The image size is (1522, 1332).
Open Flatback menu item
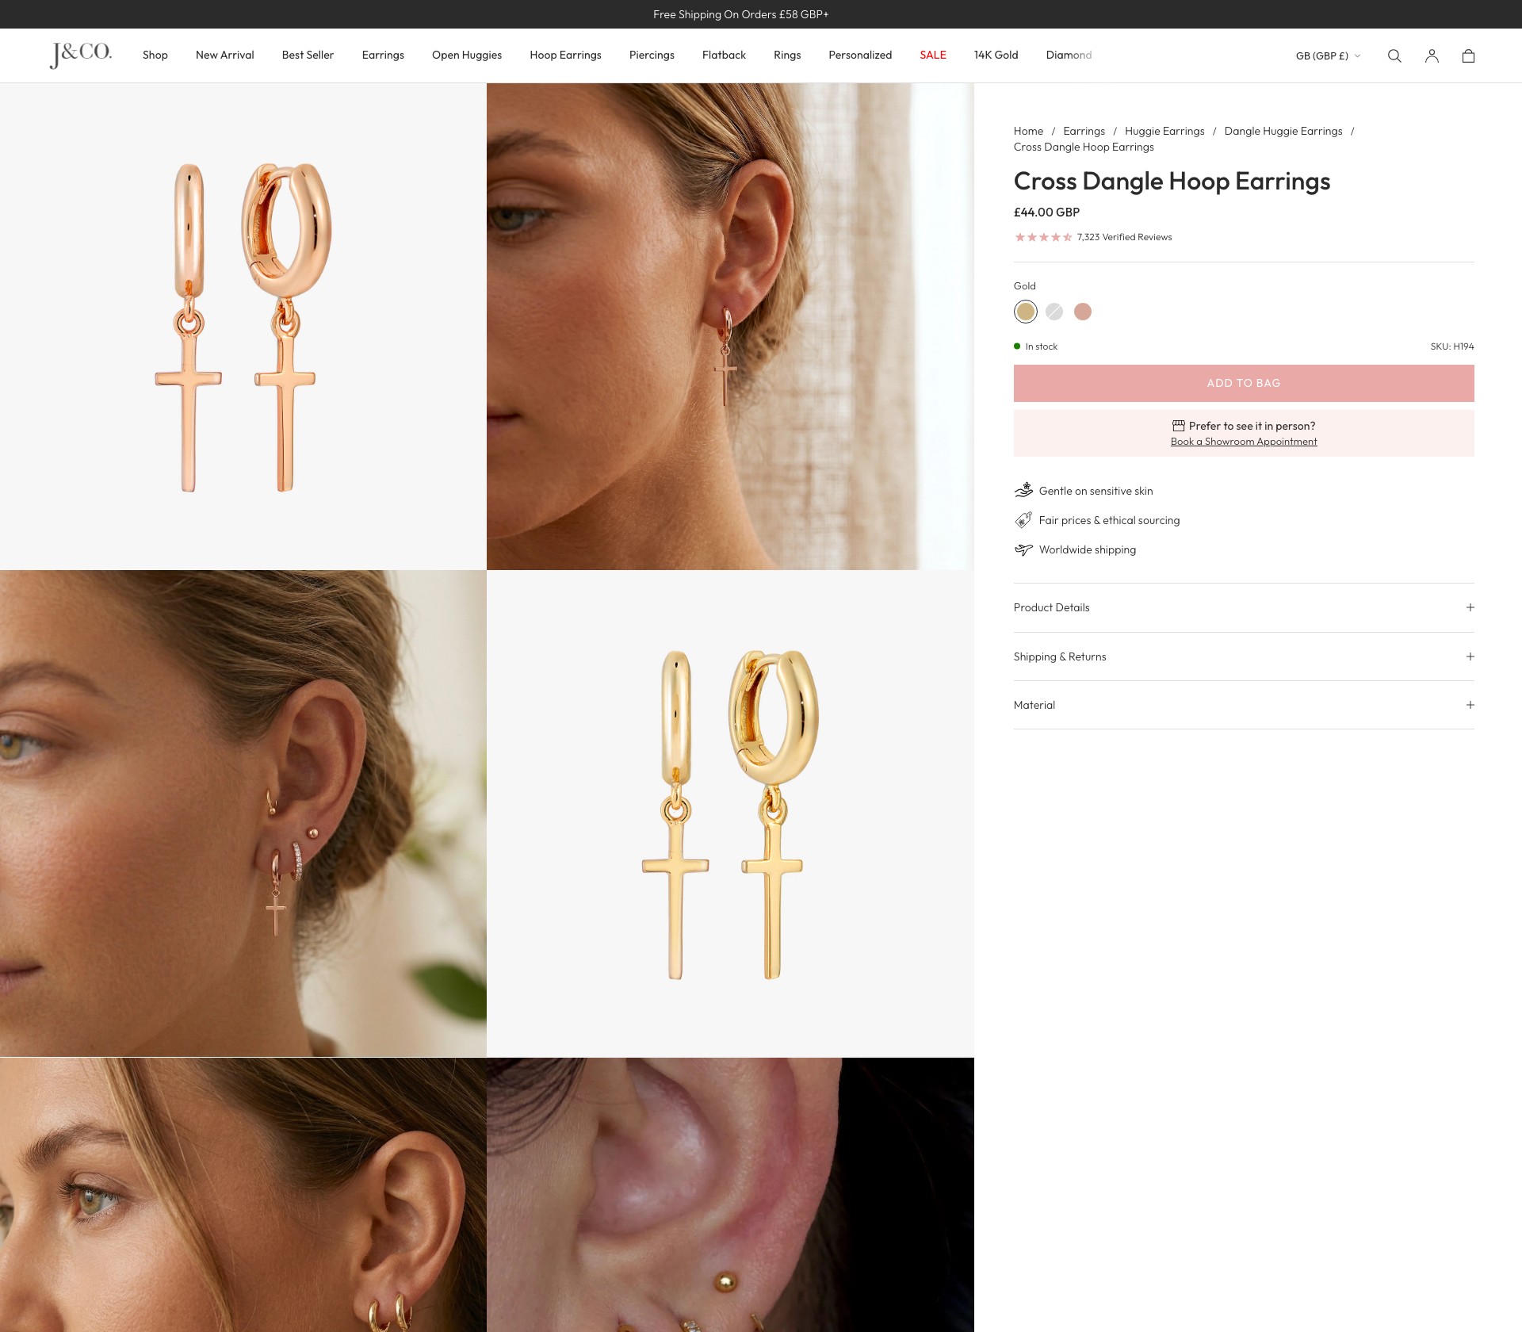pos(724,55)
